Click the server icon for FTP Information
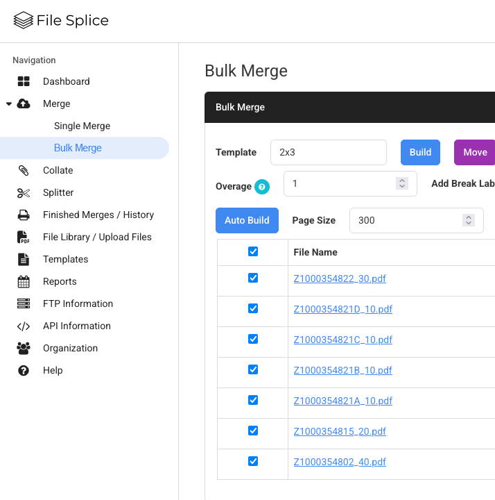The height and width of the screenshot is (500, 495). (x=24, y=303)
